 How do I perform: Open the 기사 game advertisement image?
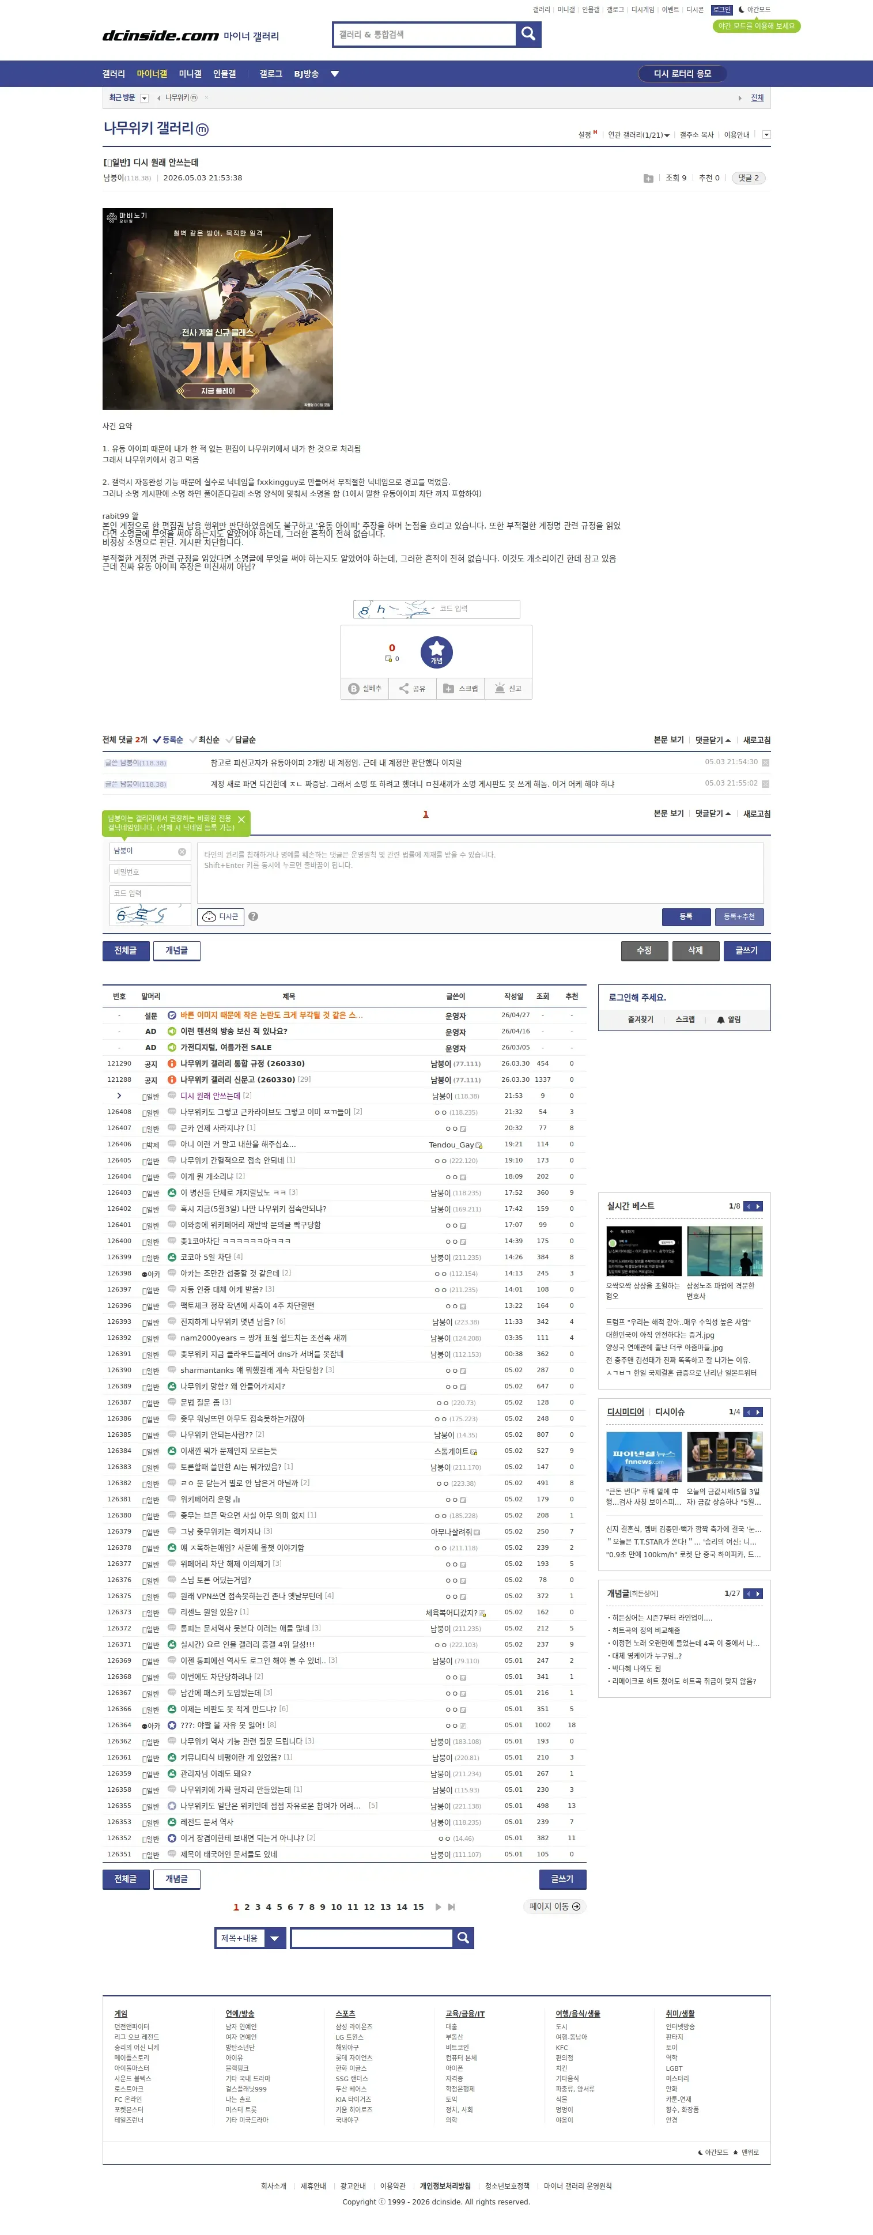pyautogui.click(x=218, y=309)
